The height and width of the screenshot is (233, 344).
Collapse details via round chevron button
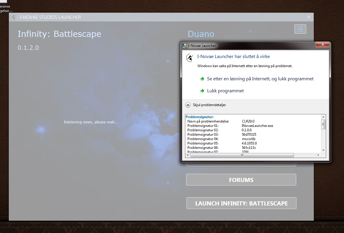(x=188, y=105)
